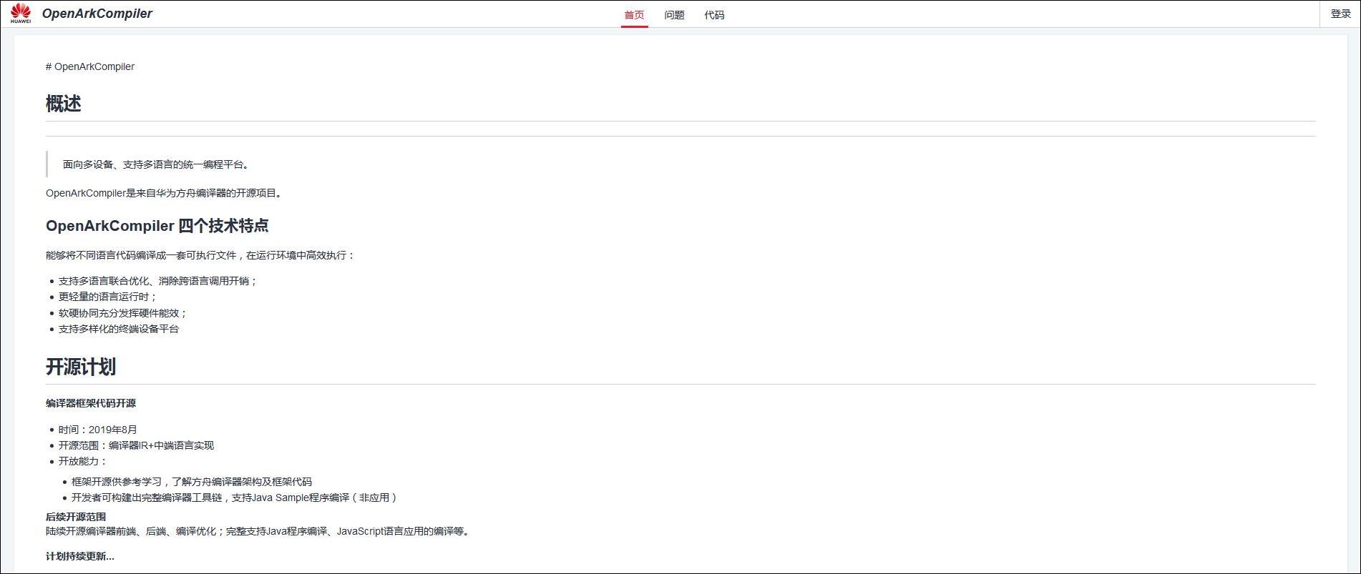Click the bold text 后续开源范围
1361x574 pixels.
pyautogui.click(x=76, y=517)
